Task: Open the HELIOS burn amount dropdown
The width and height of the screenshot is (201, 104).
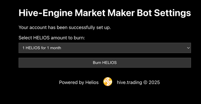Action: [x=105, y=48]
